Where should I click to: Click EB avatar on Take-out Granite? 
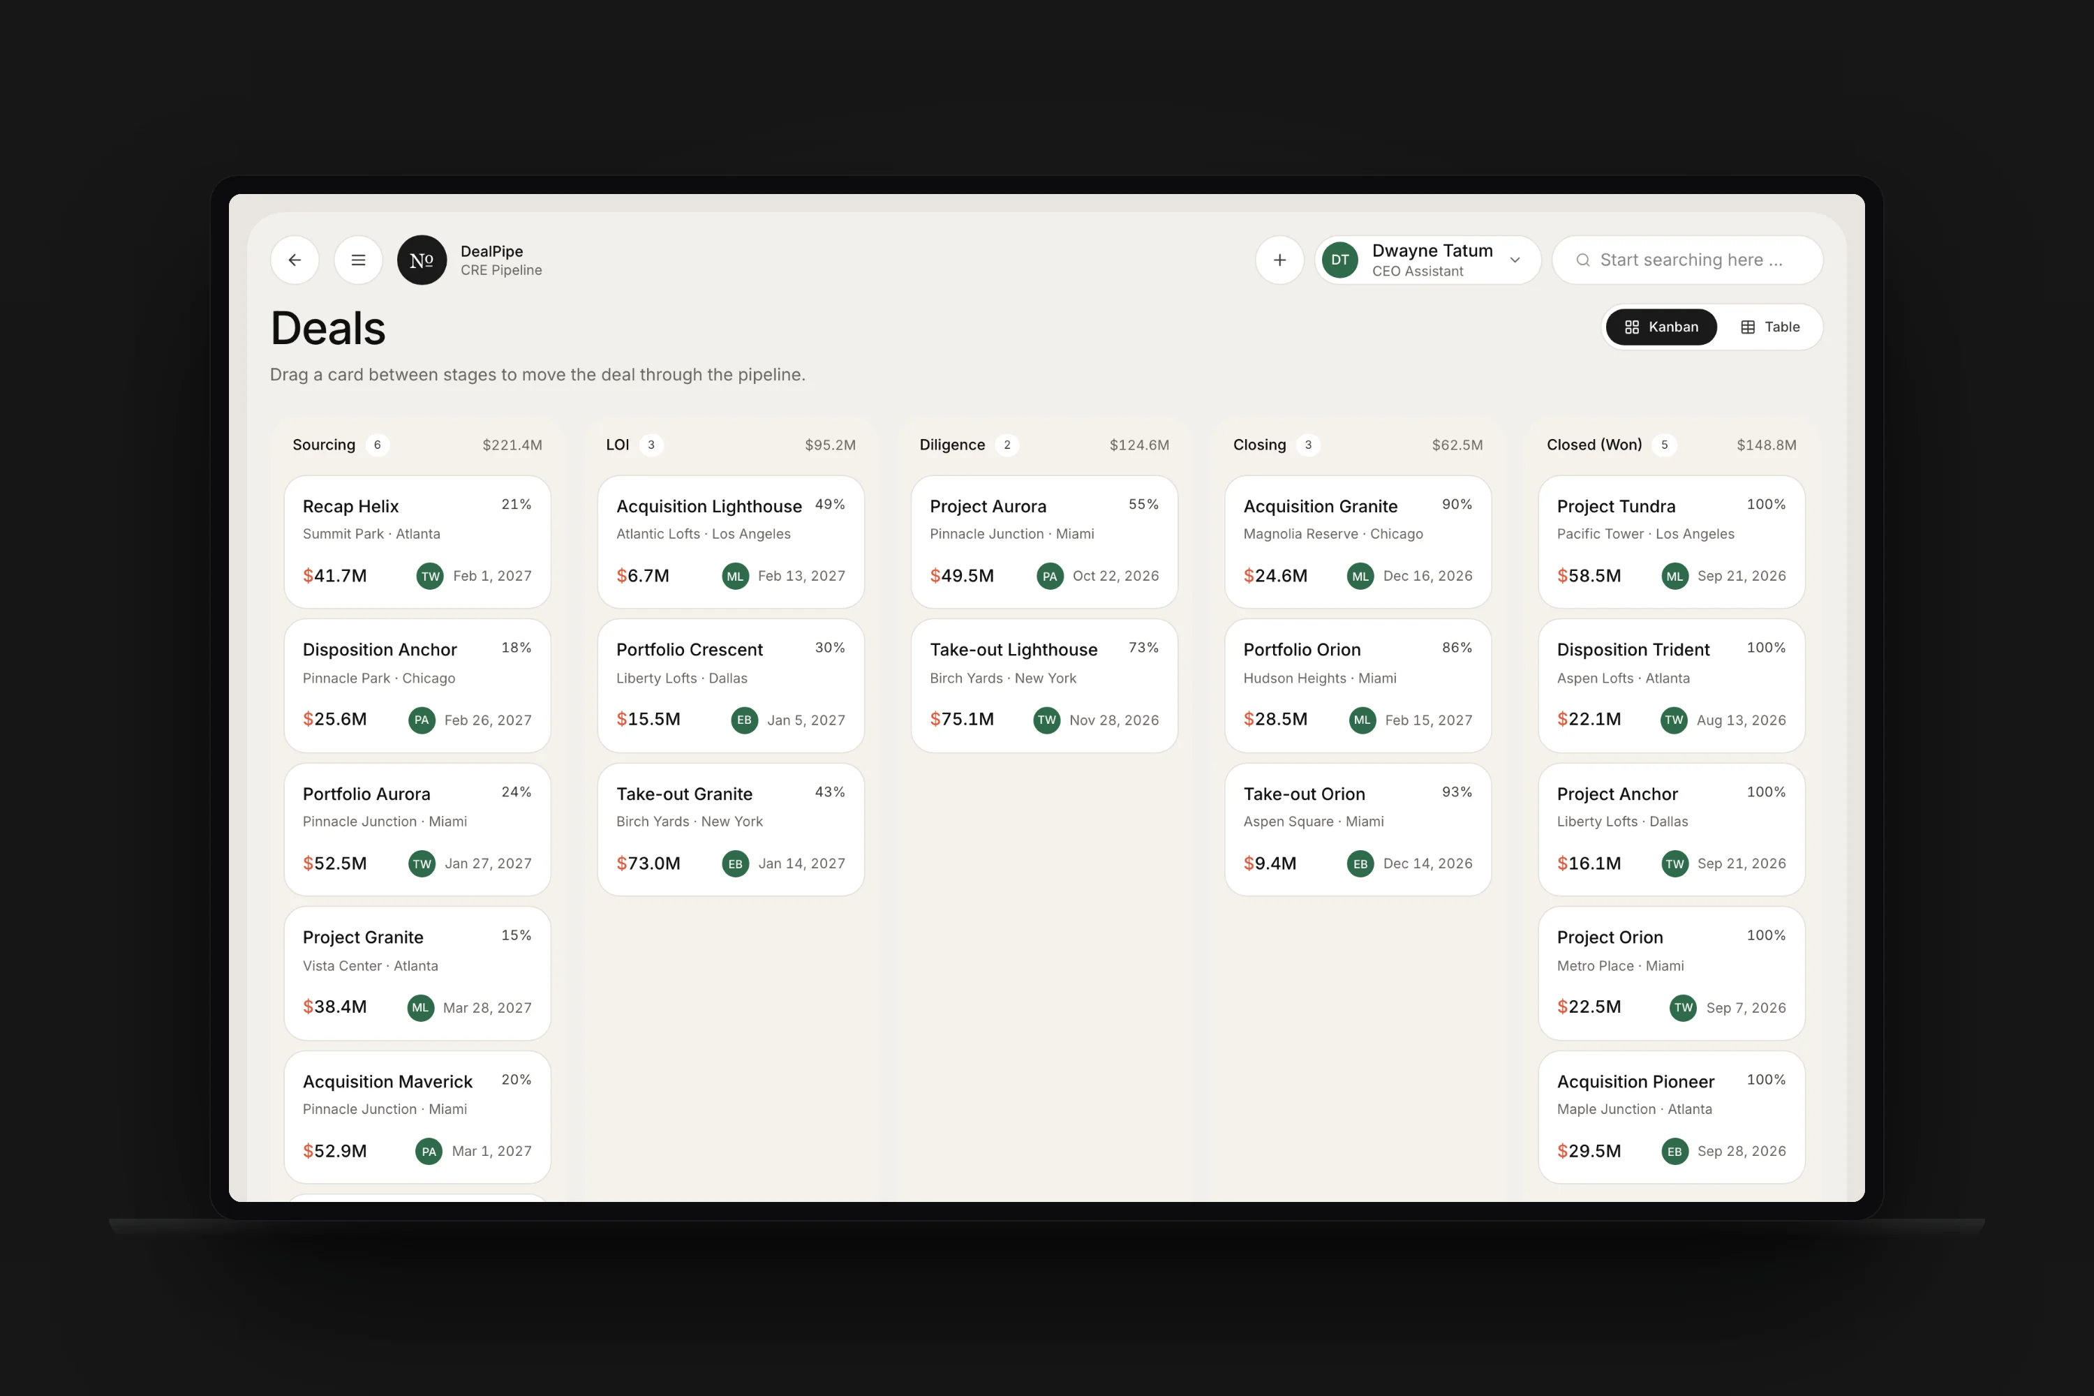pos(736,863)
